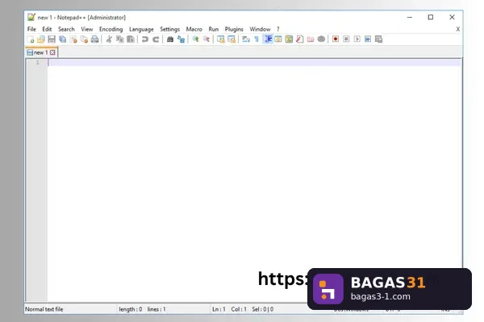This screenshot has width=484, height=322.
Task: Click the Paste clipboard icon
Action: point(131,39)
